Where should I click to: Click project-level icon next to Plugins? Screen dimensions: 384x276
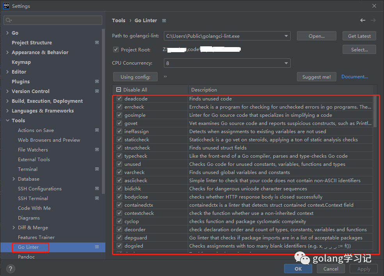[97, 81]
